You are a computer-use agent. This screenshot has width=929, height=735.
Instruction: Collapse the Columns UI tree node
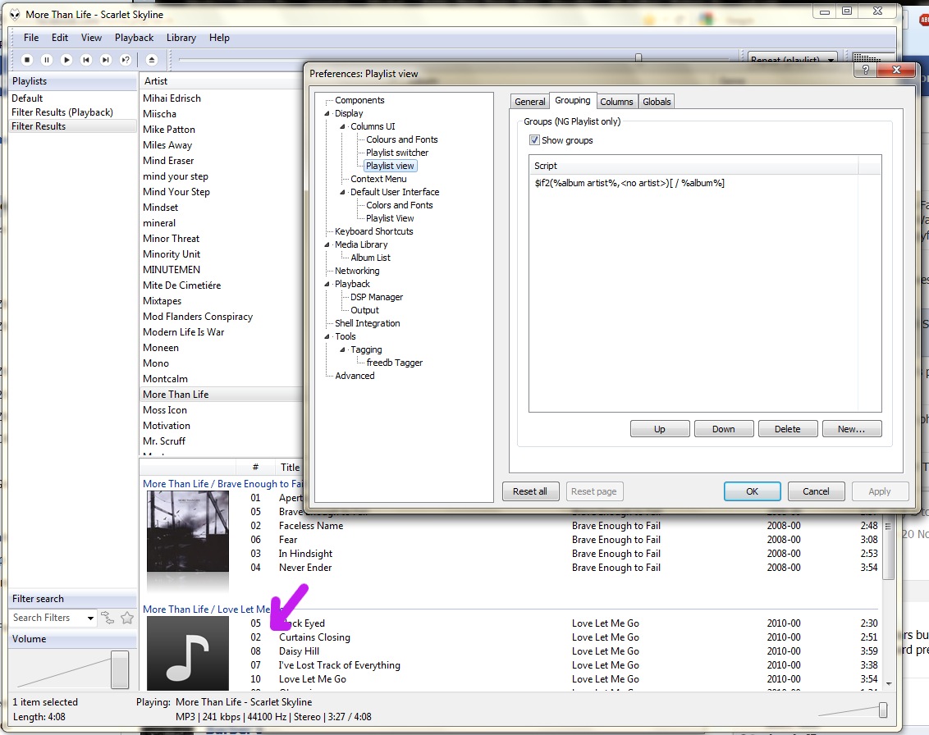pos(342,127)
